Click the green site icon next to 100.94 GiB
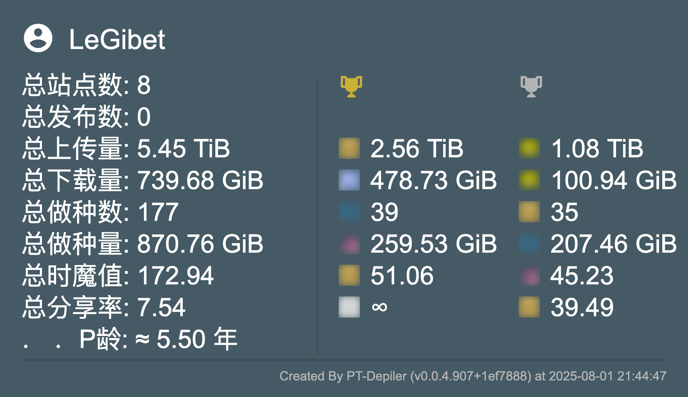 pos(529,180)
